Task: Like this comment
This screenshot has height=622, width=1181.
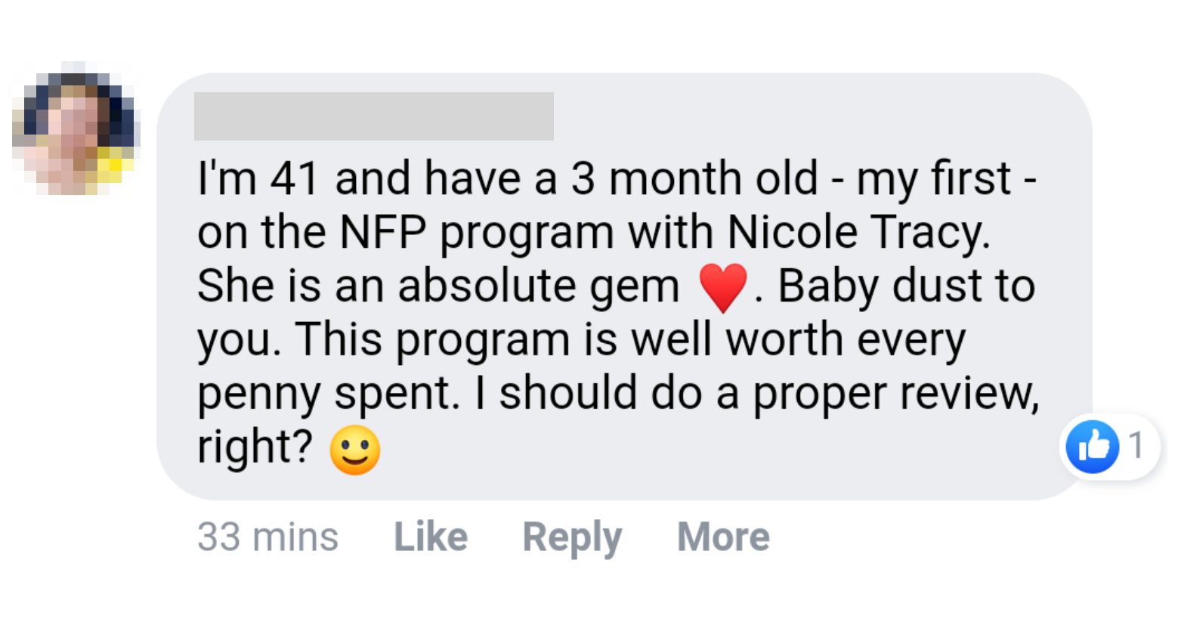Action: [431, 537]
